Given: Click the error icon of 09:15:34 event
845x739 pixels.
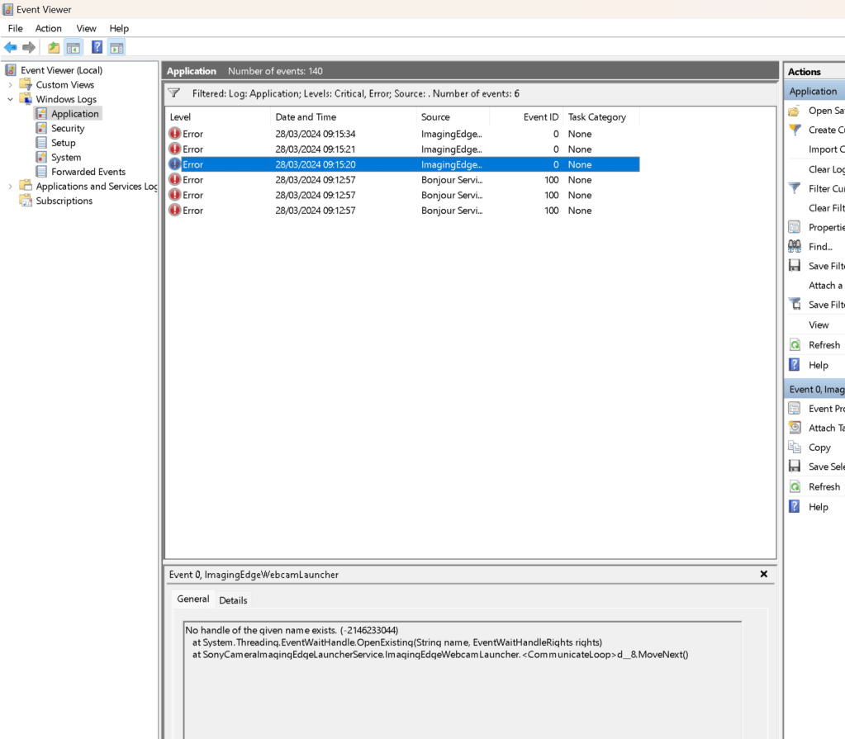Looking at the screenshot, I should pos(174,134).
